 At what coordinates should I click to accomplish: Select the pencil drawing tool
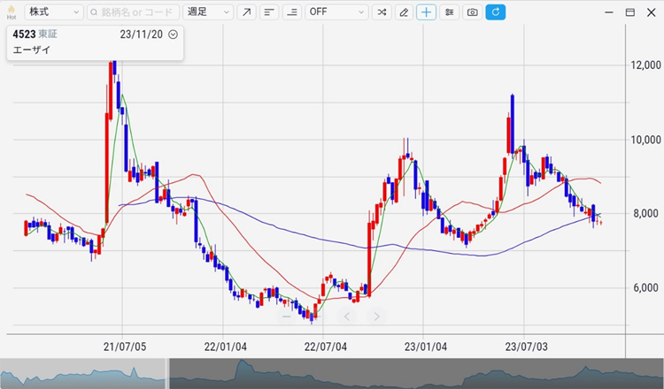404,12
